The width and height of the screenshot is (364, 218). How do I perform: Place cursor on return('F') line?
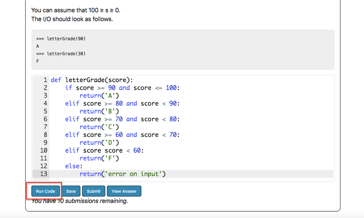99,158
